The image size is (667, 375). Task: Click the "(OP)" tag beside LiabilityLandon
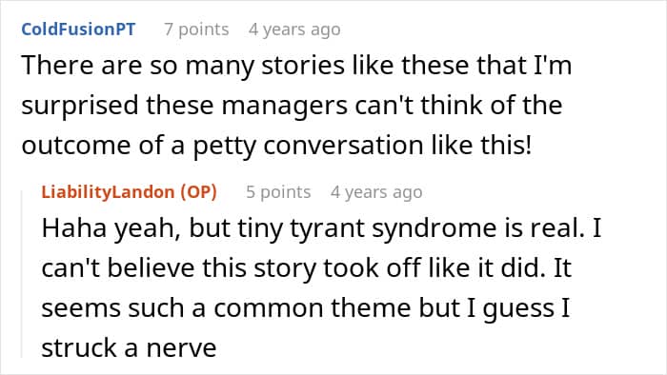point(198,192)
